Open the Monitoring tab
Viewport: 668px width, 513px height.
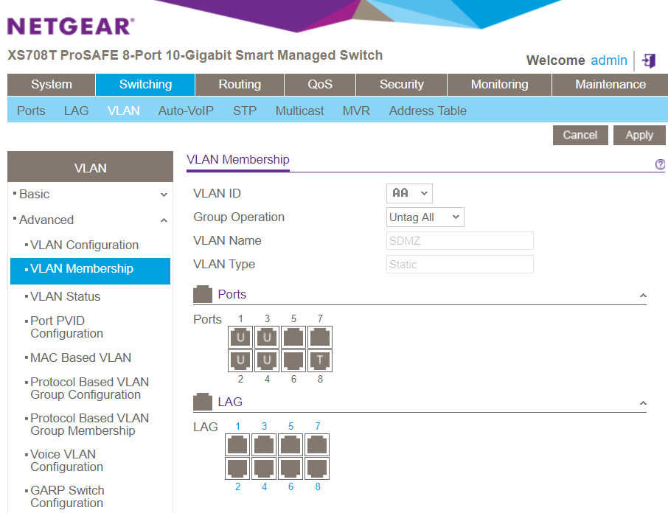499,84
